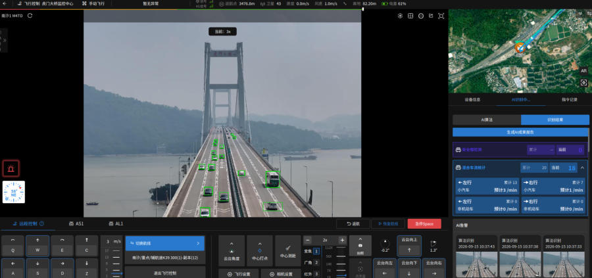
Task: Click 生成AI成果报告 generate report button
Action: pyautogui.click(x=521, y=132)
